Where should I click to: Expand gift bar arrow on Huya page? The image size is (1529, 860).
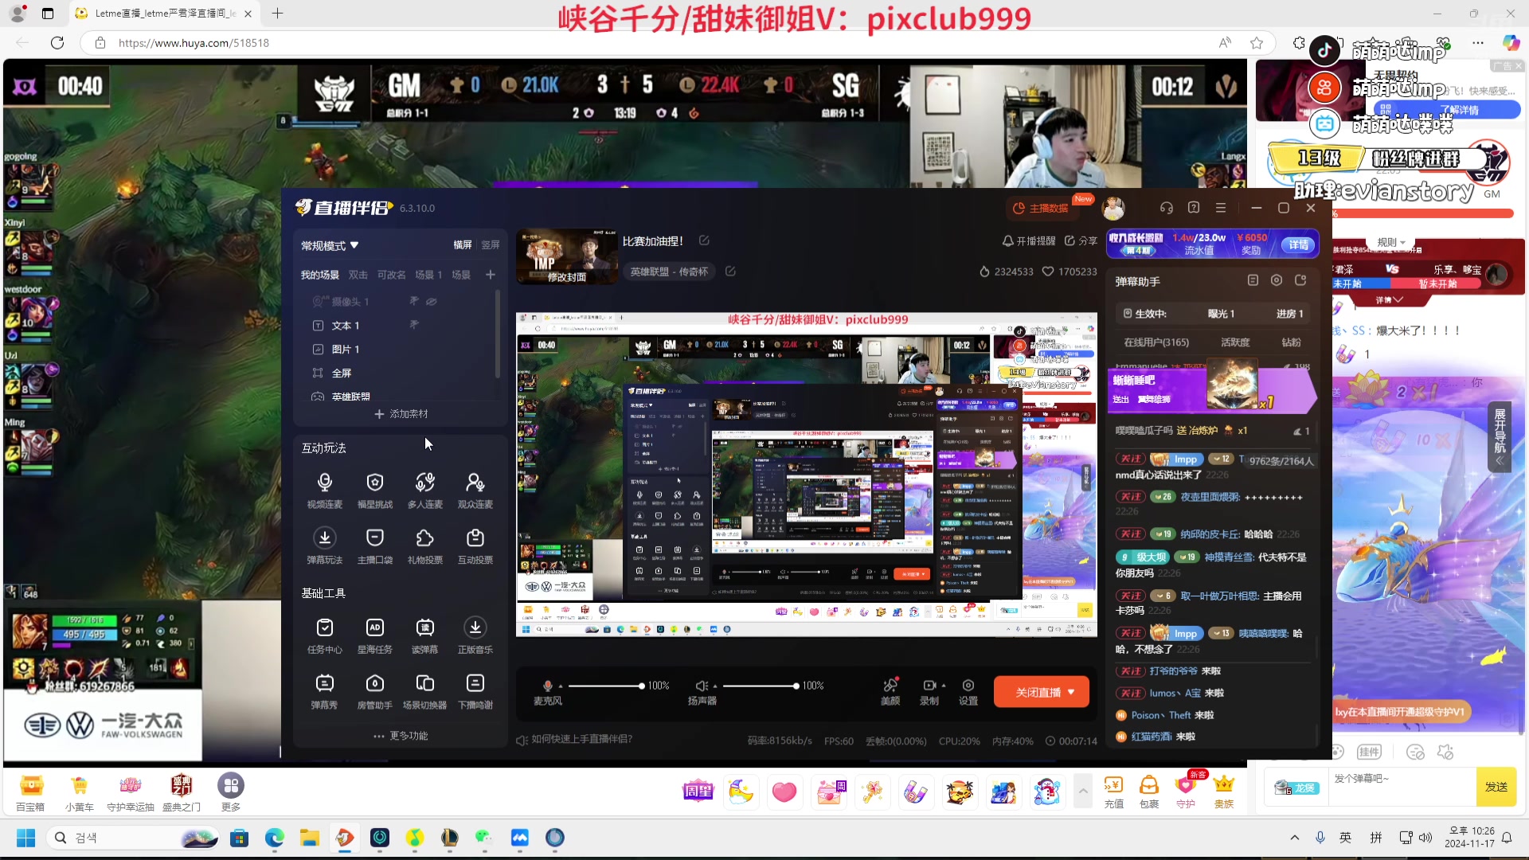pos(1082,791)
